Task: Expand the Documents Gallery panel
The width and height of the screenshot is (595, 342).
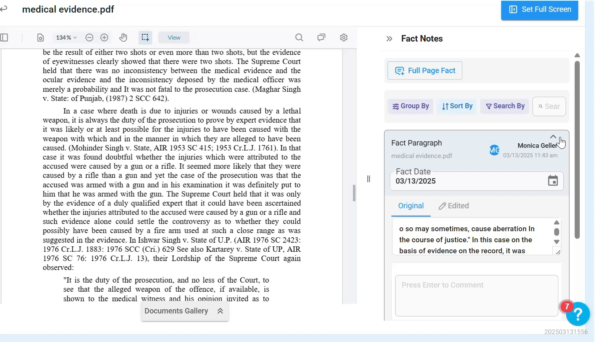Action: (x=185, y=311)
